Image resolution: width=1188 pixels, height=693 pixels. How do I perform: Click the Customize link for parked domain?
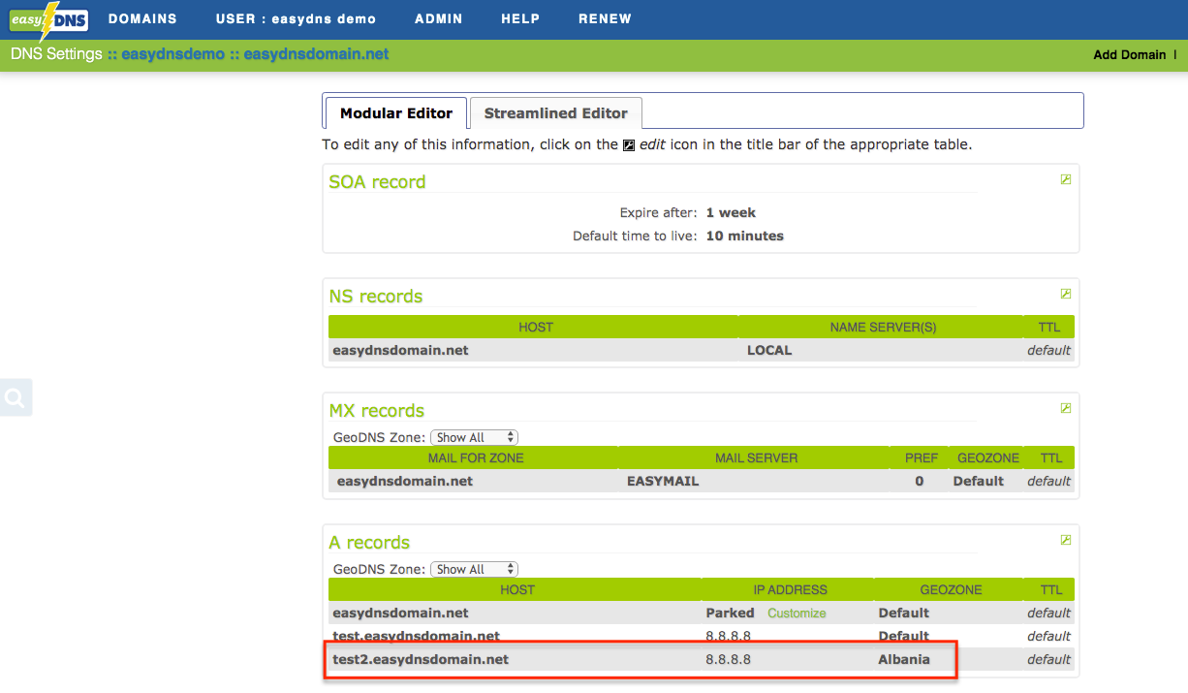tap(797, 614)
